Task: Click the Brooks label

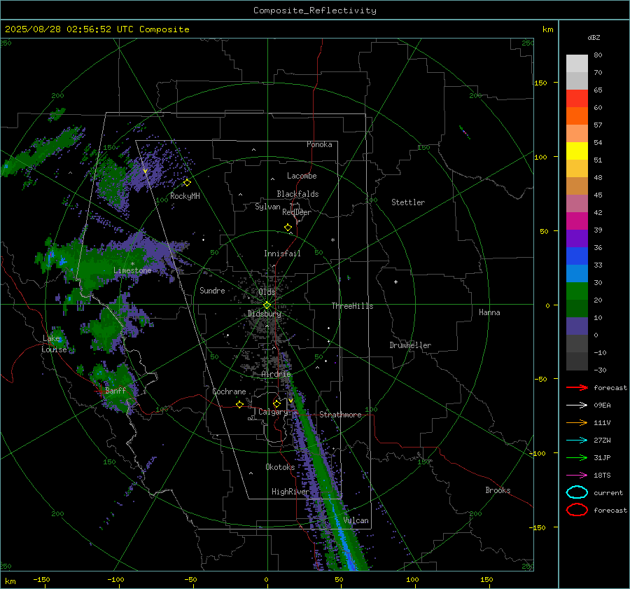Action: click(498, 490)
